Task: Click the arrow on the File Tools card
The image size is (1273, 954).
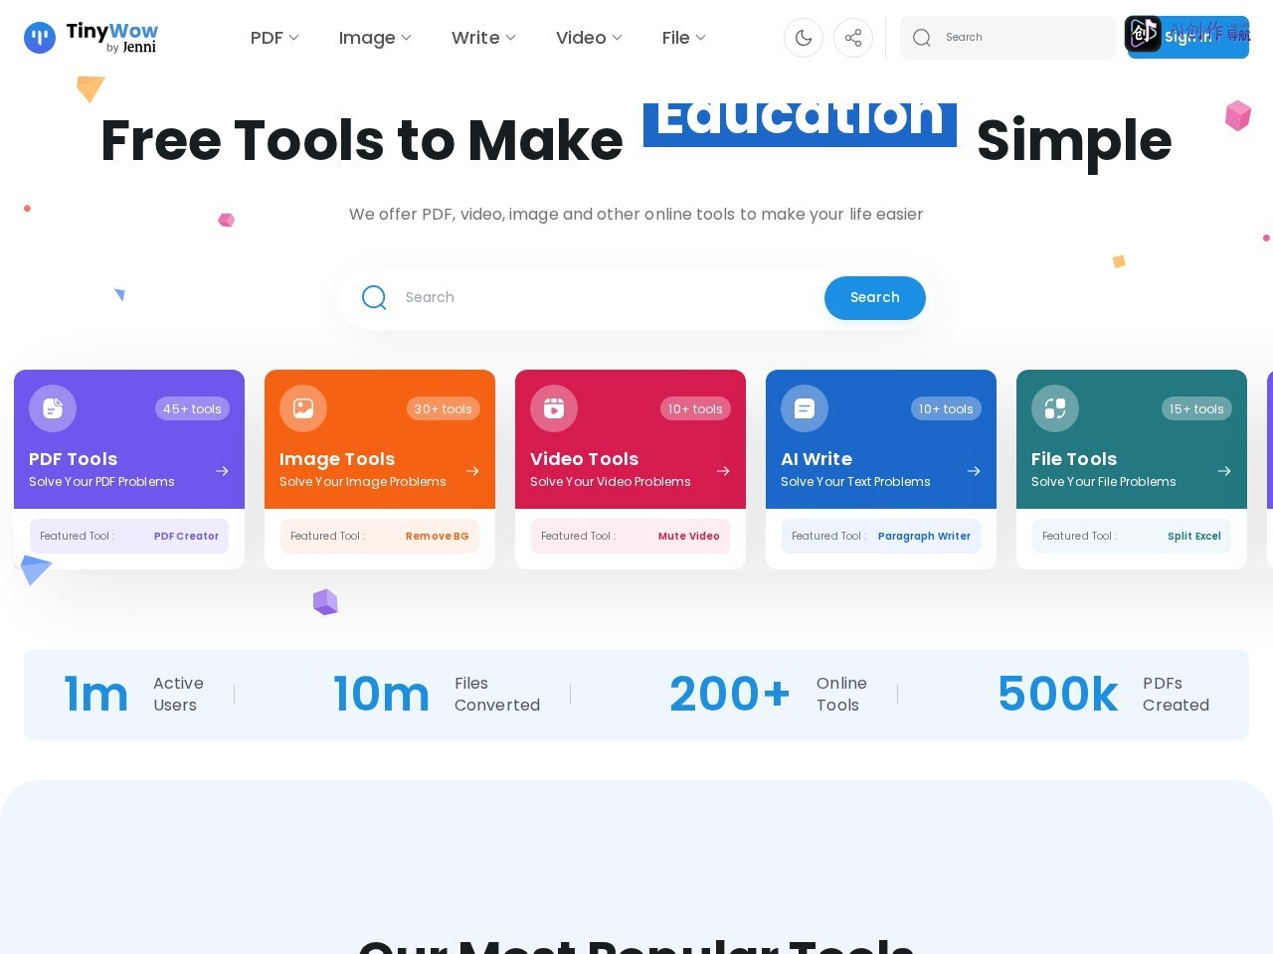Action: (1224, 471)
